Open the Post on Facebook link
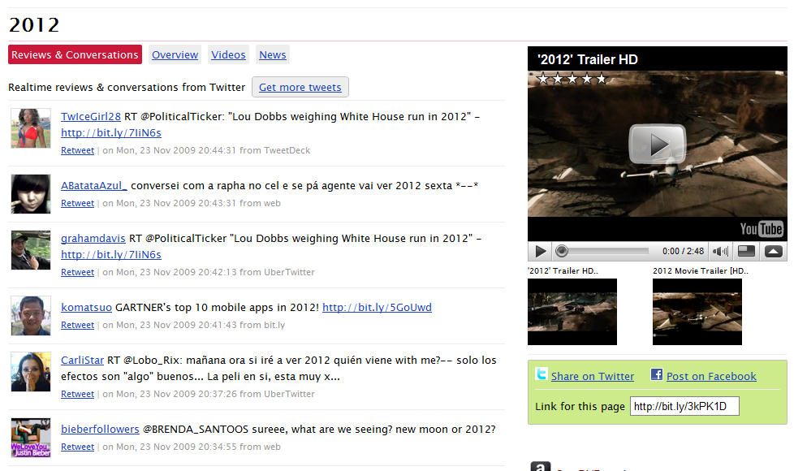The height and width of the screenshot is (471, 794). [x=711, y=376]
